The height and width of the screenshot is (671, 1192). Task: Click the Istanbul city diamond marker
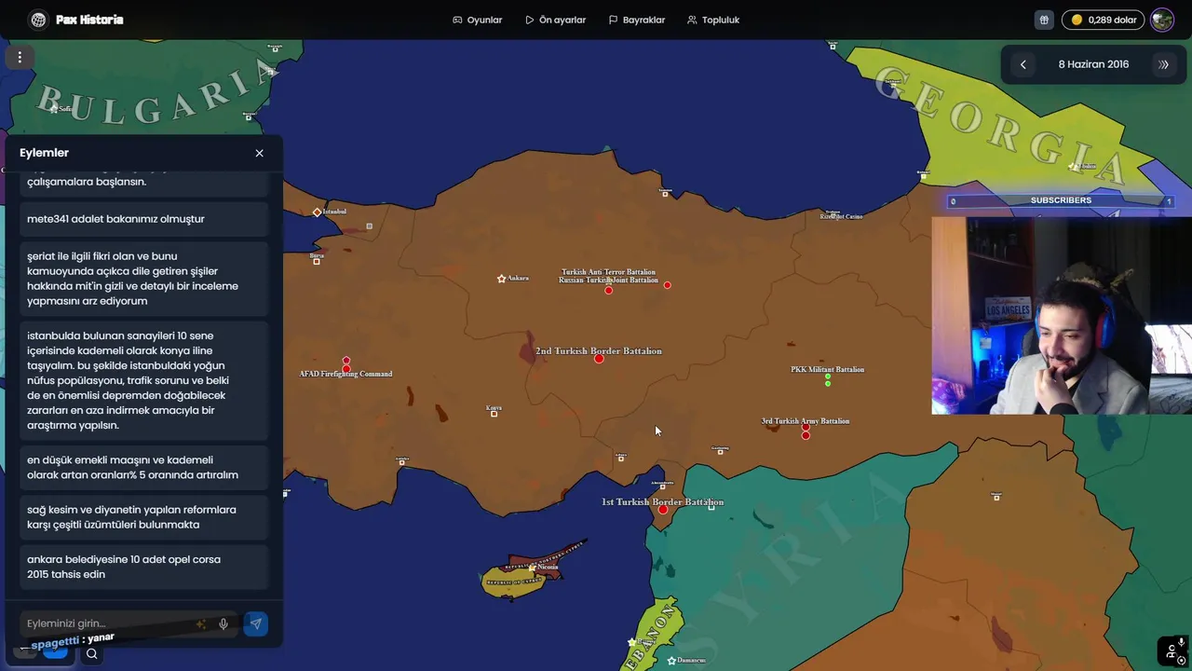(317, 212)
